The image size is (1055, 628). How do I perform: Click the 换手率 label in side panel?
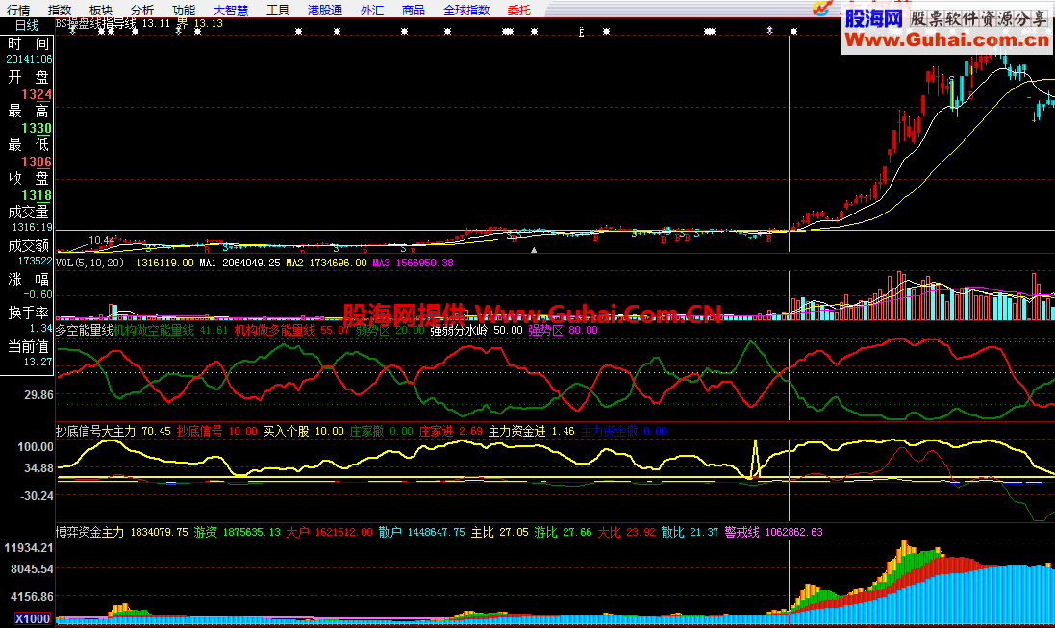[x=29, y=313]
